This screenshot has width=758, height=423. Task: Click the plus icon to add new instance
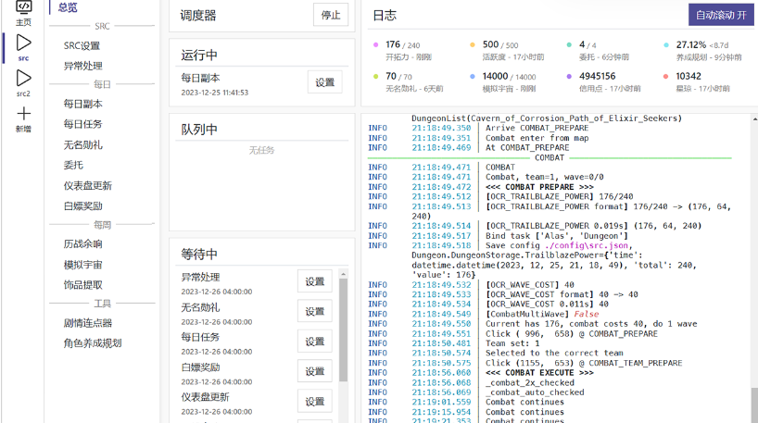point(23,114)
